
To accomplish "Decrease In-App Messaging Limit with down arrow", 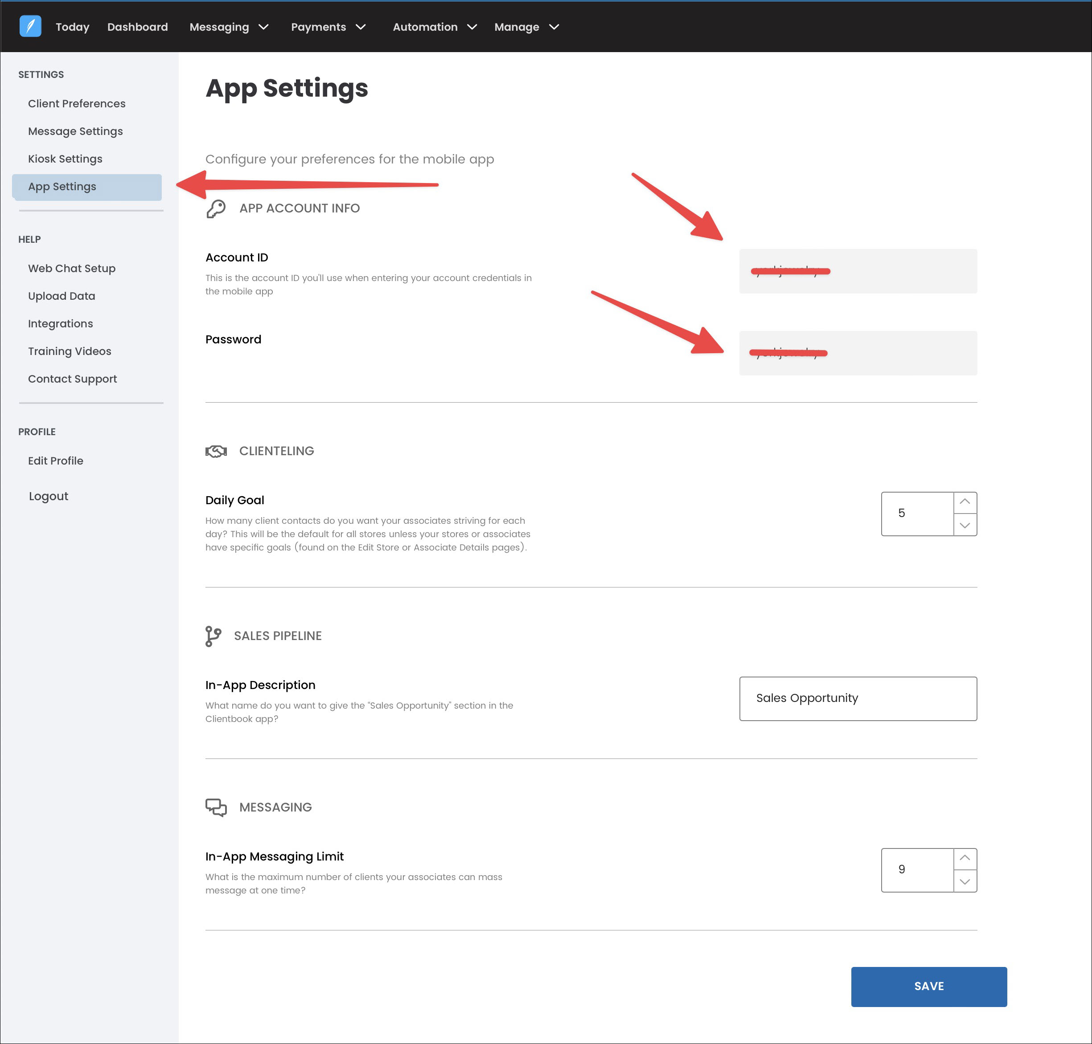I will (x=965, y=881).
